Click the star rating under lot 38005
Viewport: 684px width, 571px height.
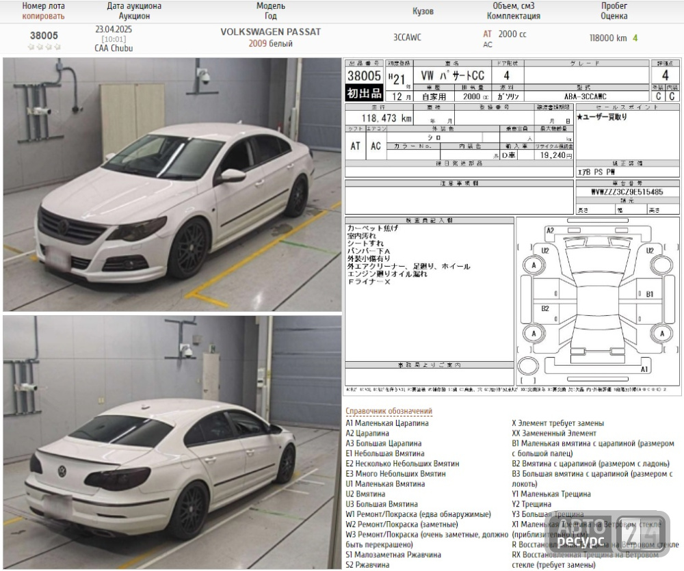tap(44, 47)
